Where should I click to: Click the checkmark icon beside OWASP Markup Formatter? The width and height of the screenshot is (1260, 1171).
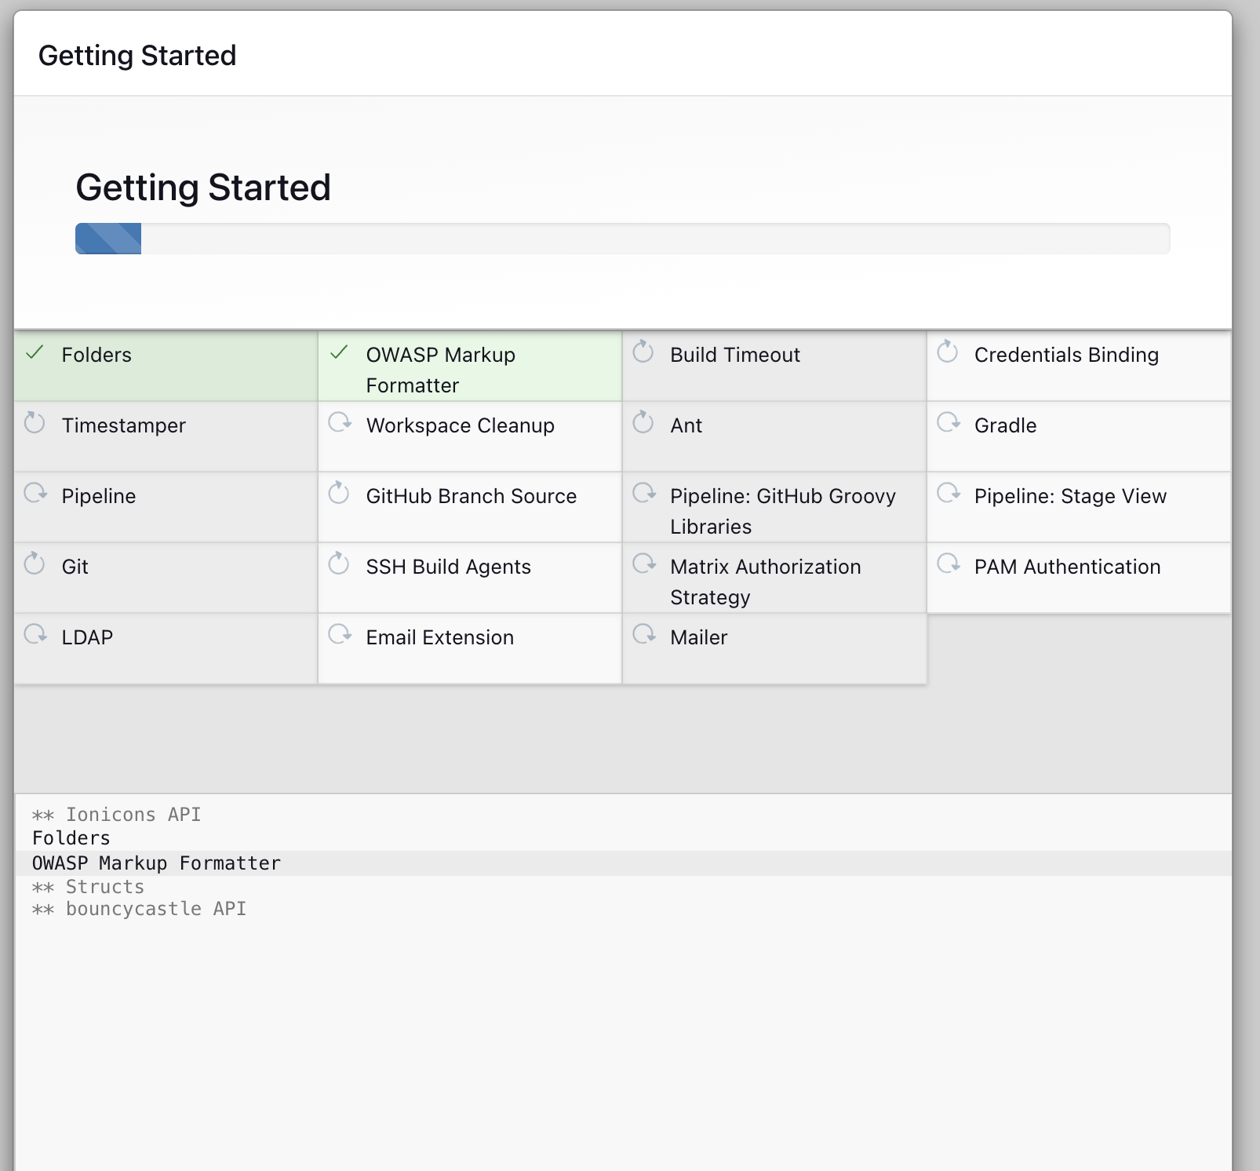point(339,353)
